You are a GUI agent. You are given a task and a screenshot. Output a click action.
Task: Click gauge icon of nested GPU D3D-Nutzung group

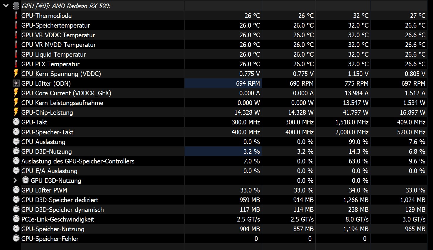[x=26, y=180]
